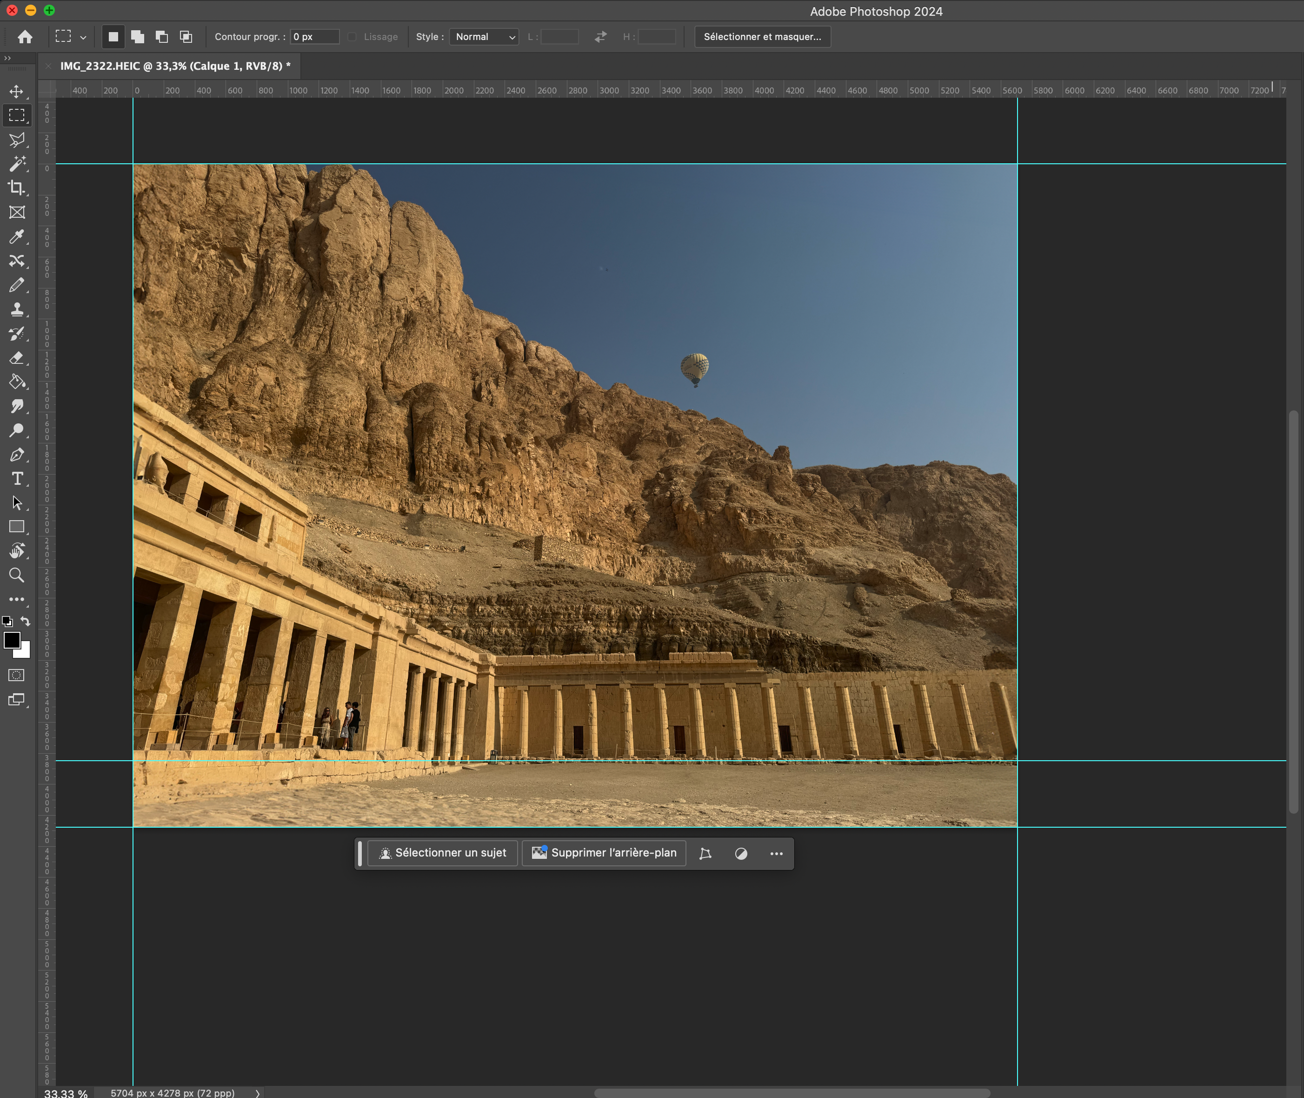
Task: Swap width and height values
Action: click(600, 37)
